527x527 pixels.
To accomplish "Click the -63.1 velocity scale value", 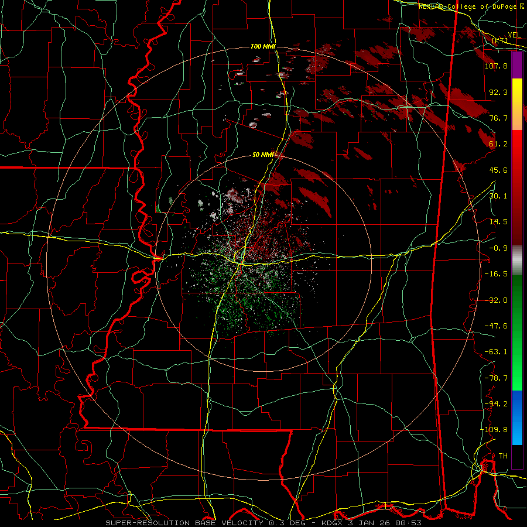I will [x=496, y=352].
